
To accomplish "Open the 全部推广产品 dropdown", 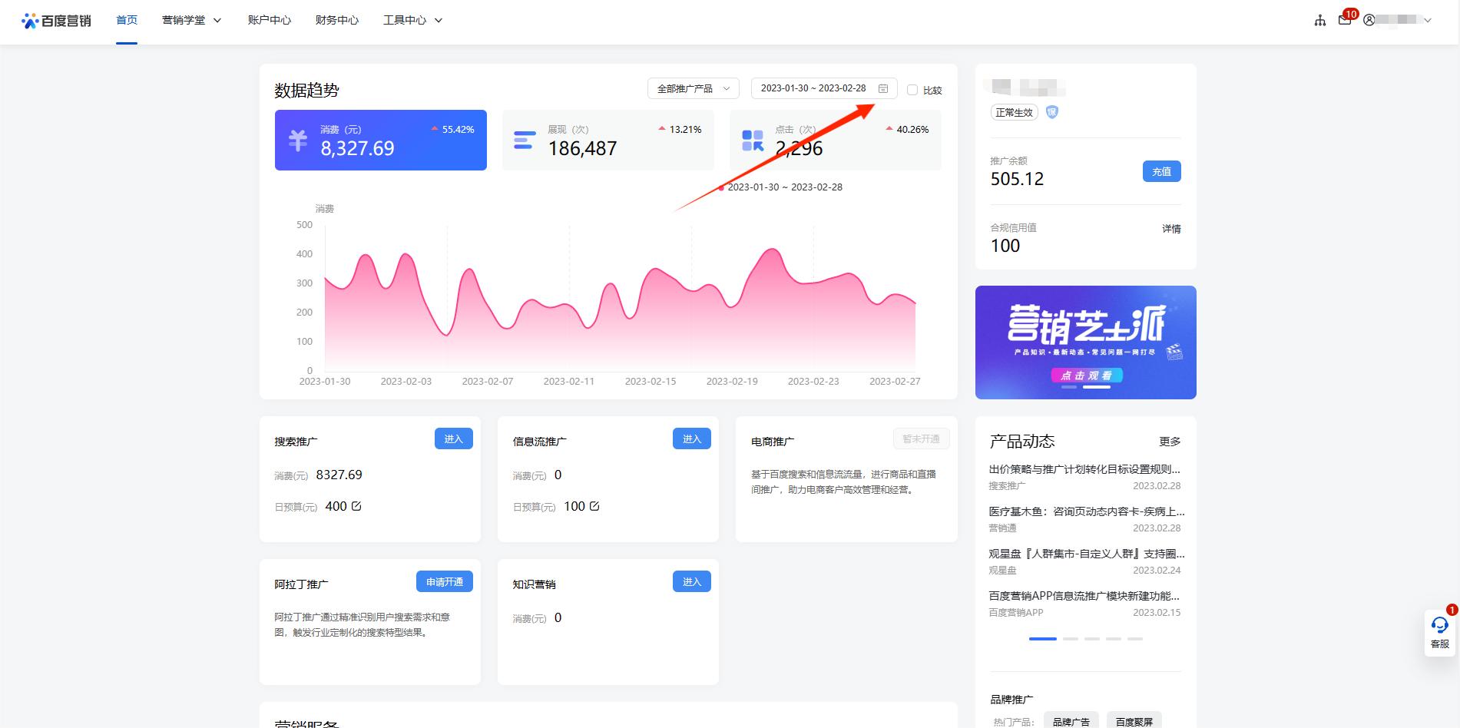I will [690, 88].
